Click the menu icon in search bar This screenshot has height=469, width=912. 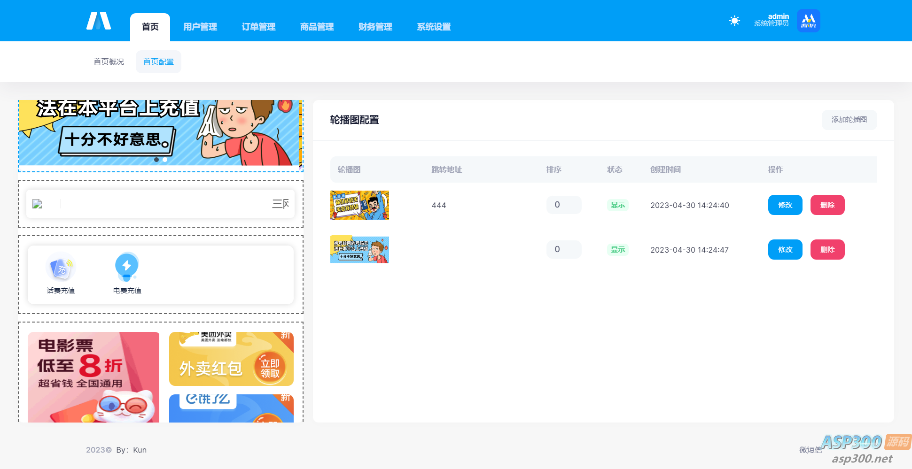point(280,204)
